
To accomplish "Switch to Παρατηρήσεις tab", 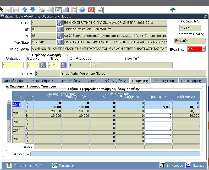I will point(192,81).
